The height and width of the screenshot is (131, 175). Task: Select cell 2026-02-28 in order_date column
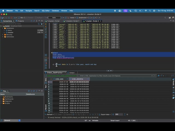tap(61, 89)
